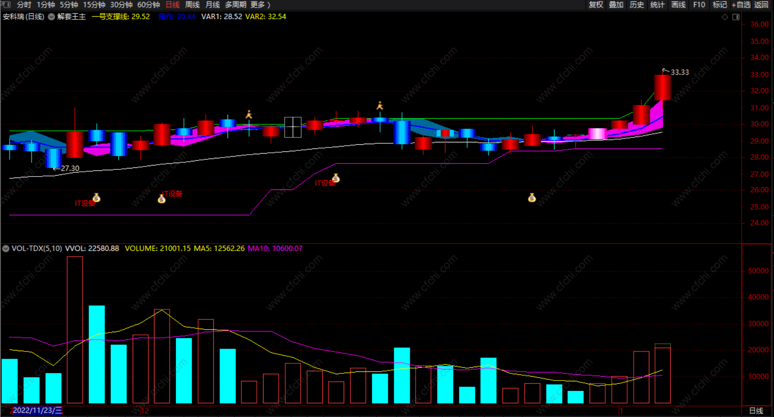
Task: Click the leftmost IT设备 money bag icon
Action: (97, 197)
